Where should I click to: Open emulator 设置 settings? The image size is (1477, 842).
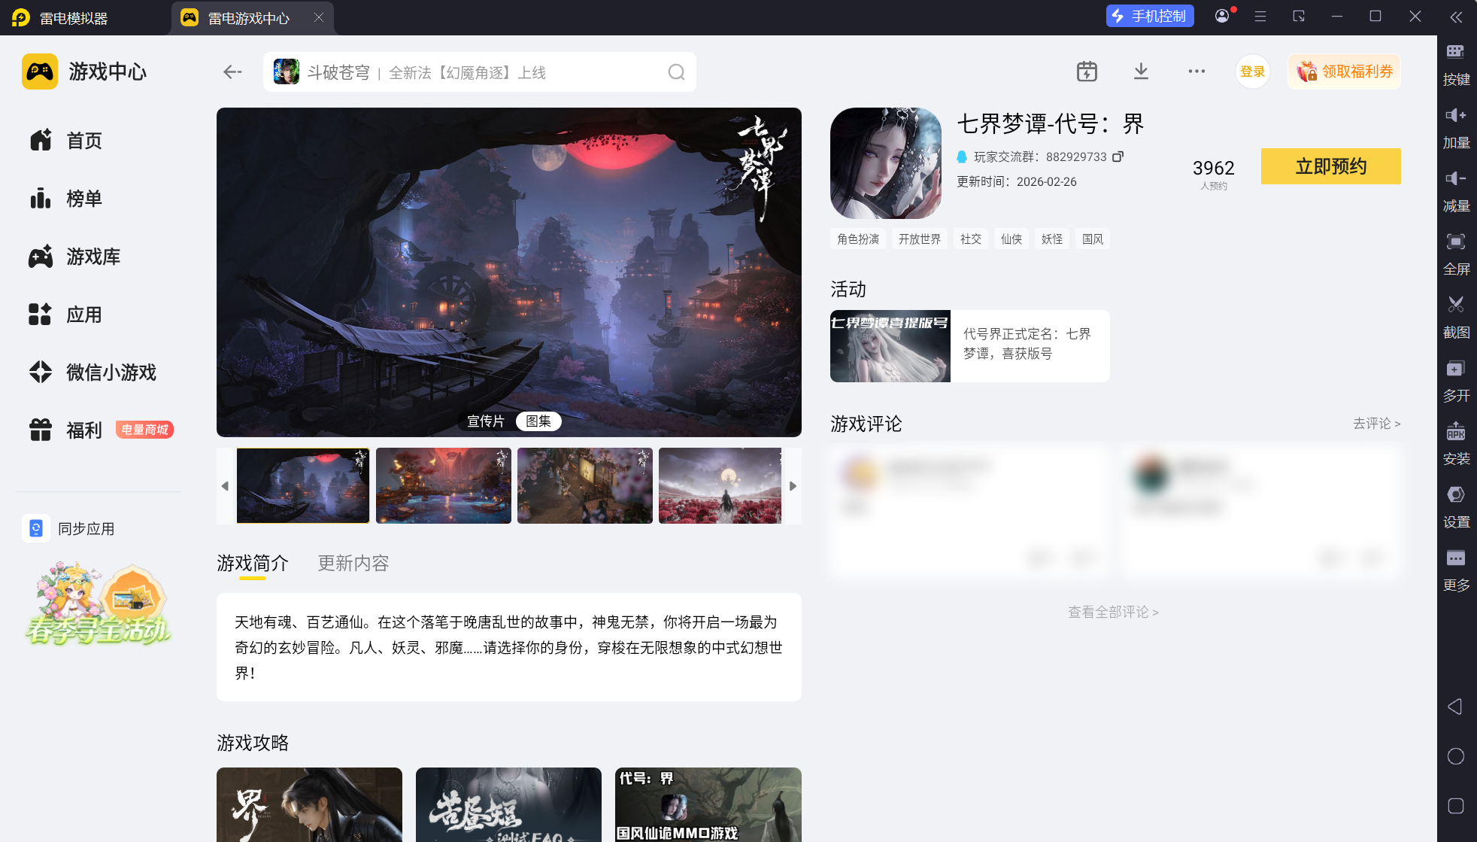click(1456, 507)
